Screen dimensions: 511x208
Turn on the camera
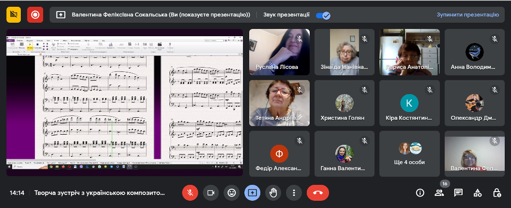coord(211,193)
